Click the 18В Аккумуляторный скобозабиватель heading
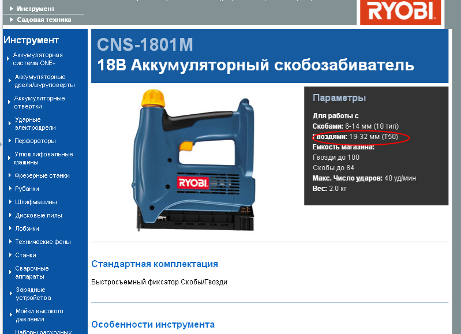 (256, 65)
